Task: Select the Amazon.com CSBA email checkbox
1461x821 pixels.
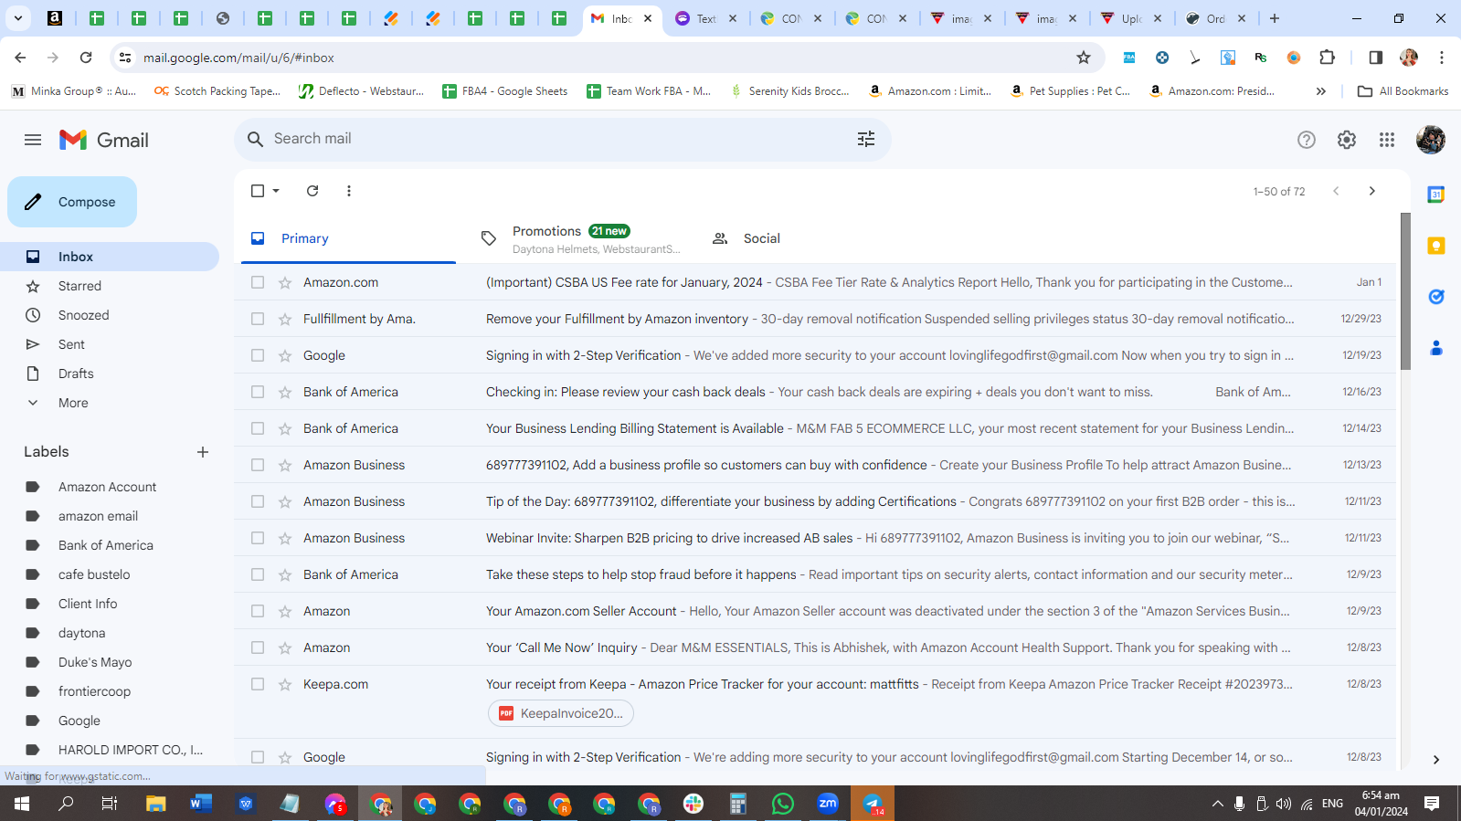Action: coord(258,282)
